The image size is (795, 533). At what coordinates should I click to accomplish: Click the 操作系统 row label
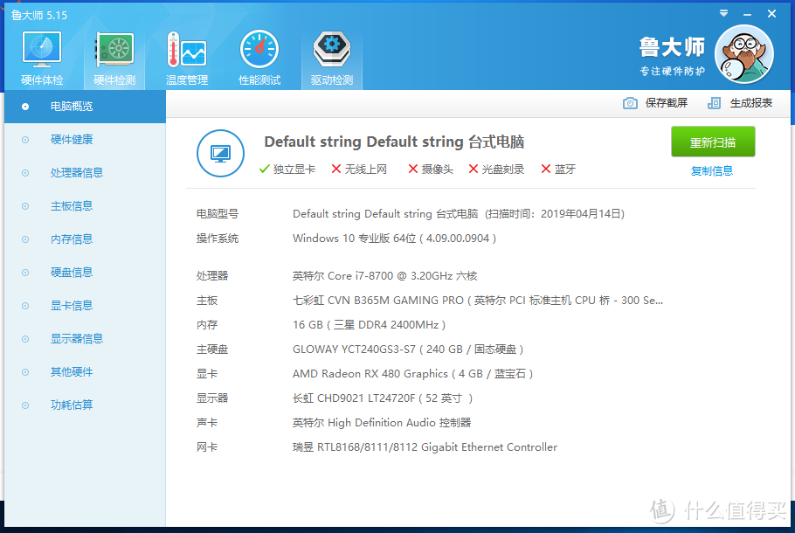coord(218,239)
